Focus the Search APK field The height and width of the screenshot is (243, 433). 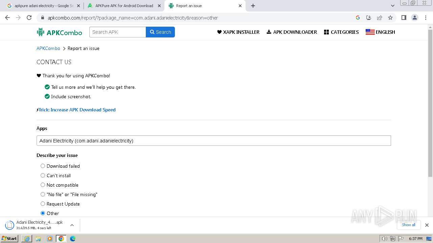118,32
